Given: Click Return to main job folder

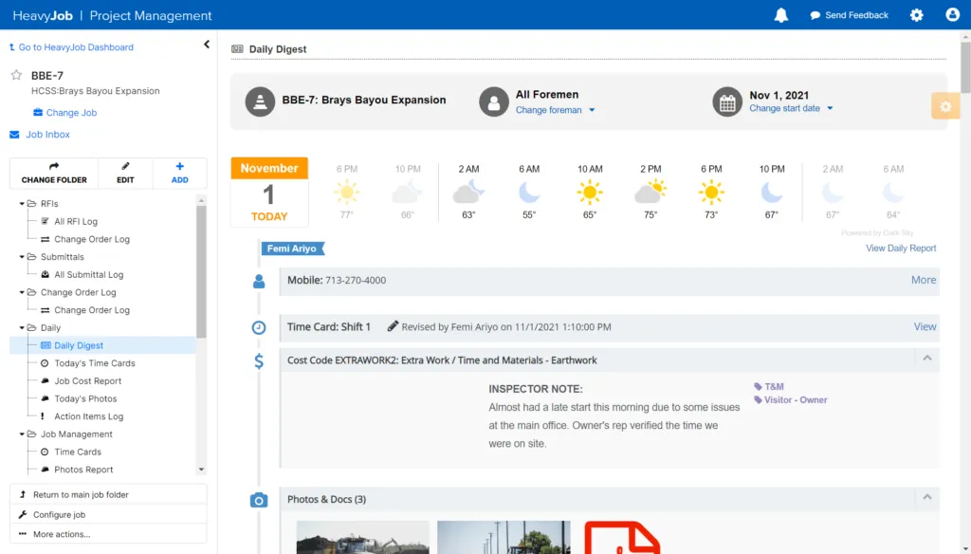Looking at the screenshot, I should tap(108, 494).
